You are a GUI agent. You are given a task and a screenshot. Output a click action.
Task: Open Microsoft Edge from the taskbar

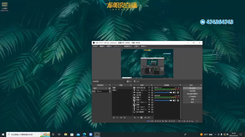(85, 135)
